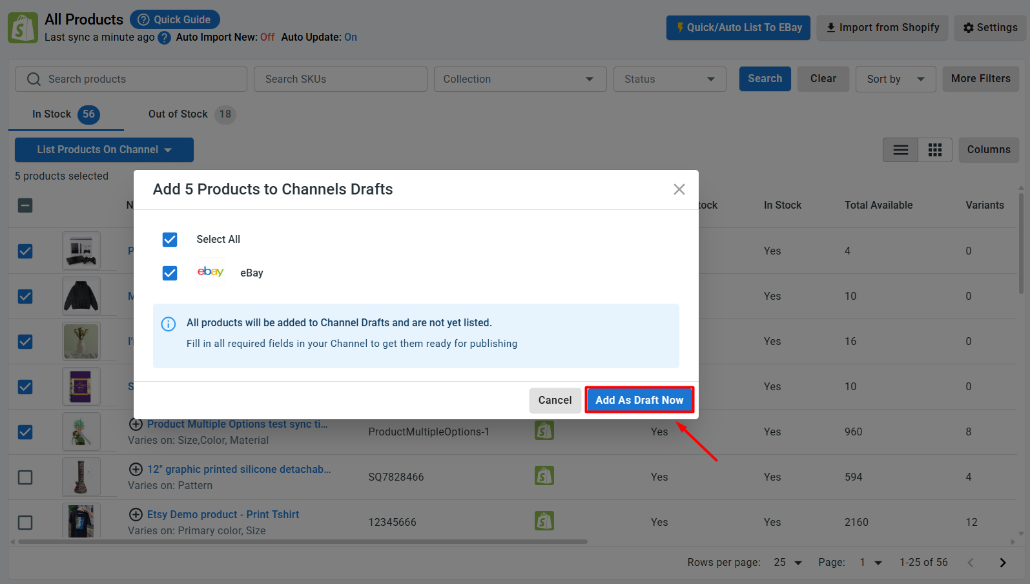Screen dimensions: 1030x584
Task: Click Shopify icon in ProductMultipleOptions-1 row
Action: pyautogui.click(x=544, y=430)
